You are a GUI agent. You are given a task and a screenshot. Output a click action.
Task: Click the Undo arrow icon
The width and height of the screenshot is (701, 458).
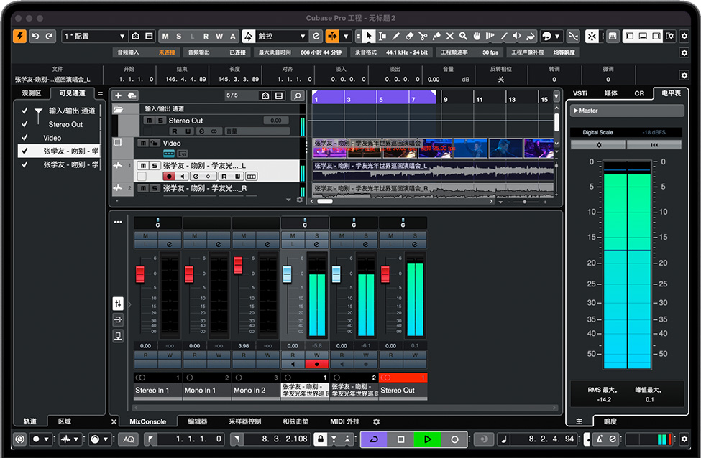coord(35,36)
